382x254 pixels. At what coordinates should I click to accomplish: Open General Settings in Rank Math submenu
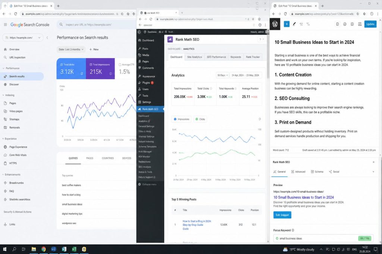[x=146, y=126]
